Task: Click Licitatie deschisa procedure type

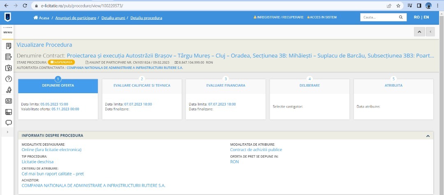Action: tap(38, 162)
